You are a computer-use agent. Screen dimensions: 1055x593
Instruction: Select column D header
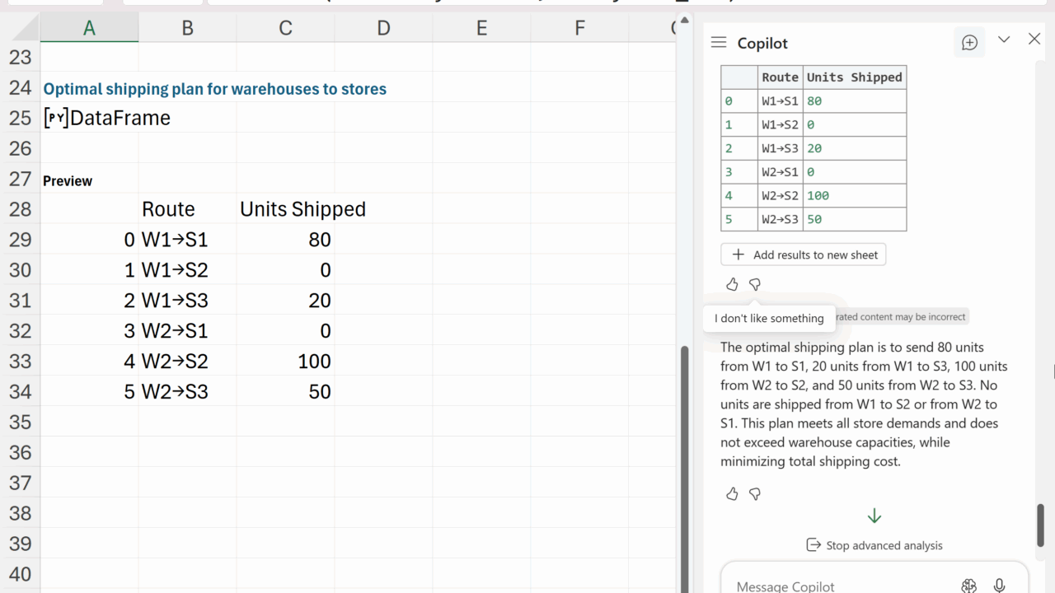383,29
